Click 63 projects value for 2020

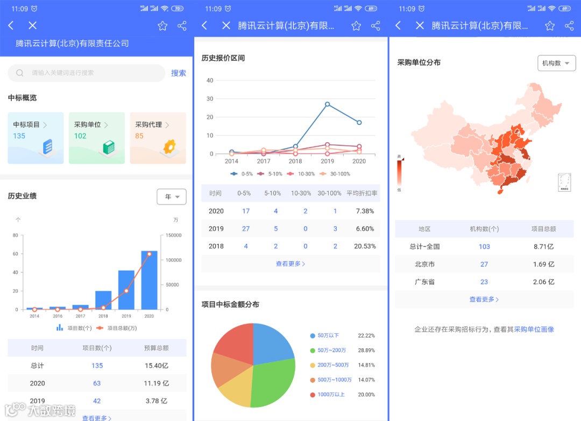pos(97,383)
